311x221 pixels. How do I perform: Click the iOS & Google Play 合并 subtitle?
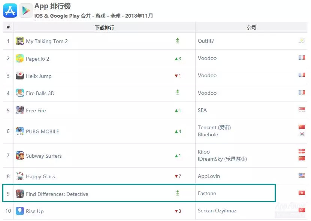(x=63, y=16)
